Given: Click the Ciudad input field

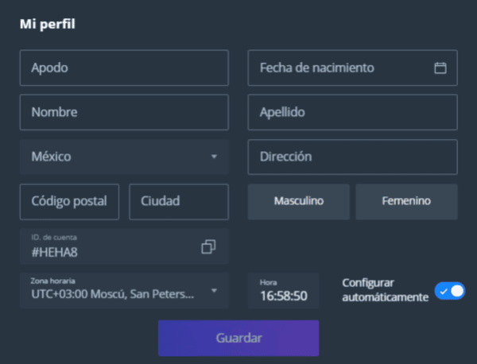Looking at the screenshot, I should click(x=178, y=201).
